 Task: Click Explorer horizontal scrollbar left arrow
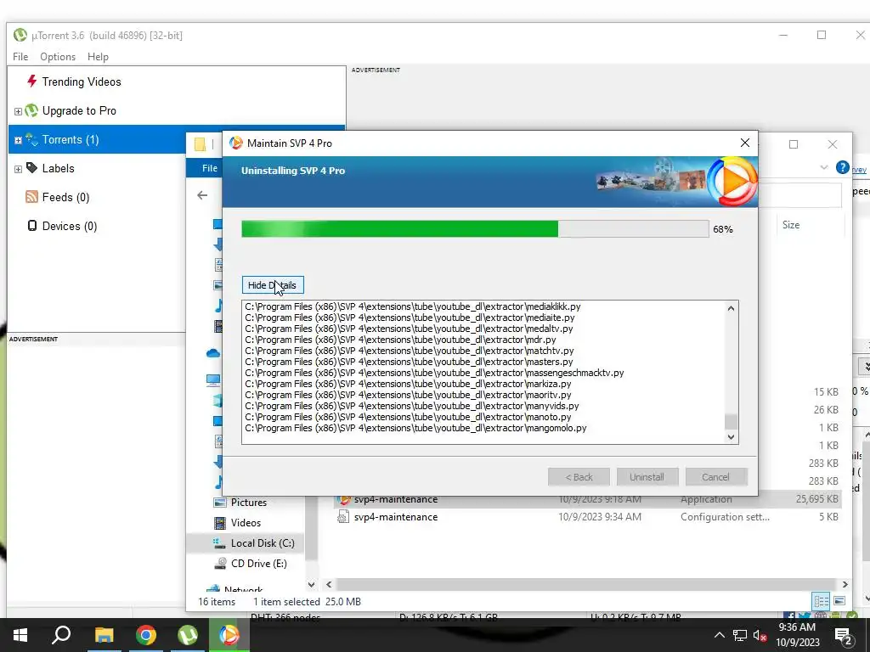(329, 584)
